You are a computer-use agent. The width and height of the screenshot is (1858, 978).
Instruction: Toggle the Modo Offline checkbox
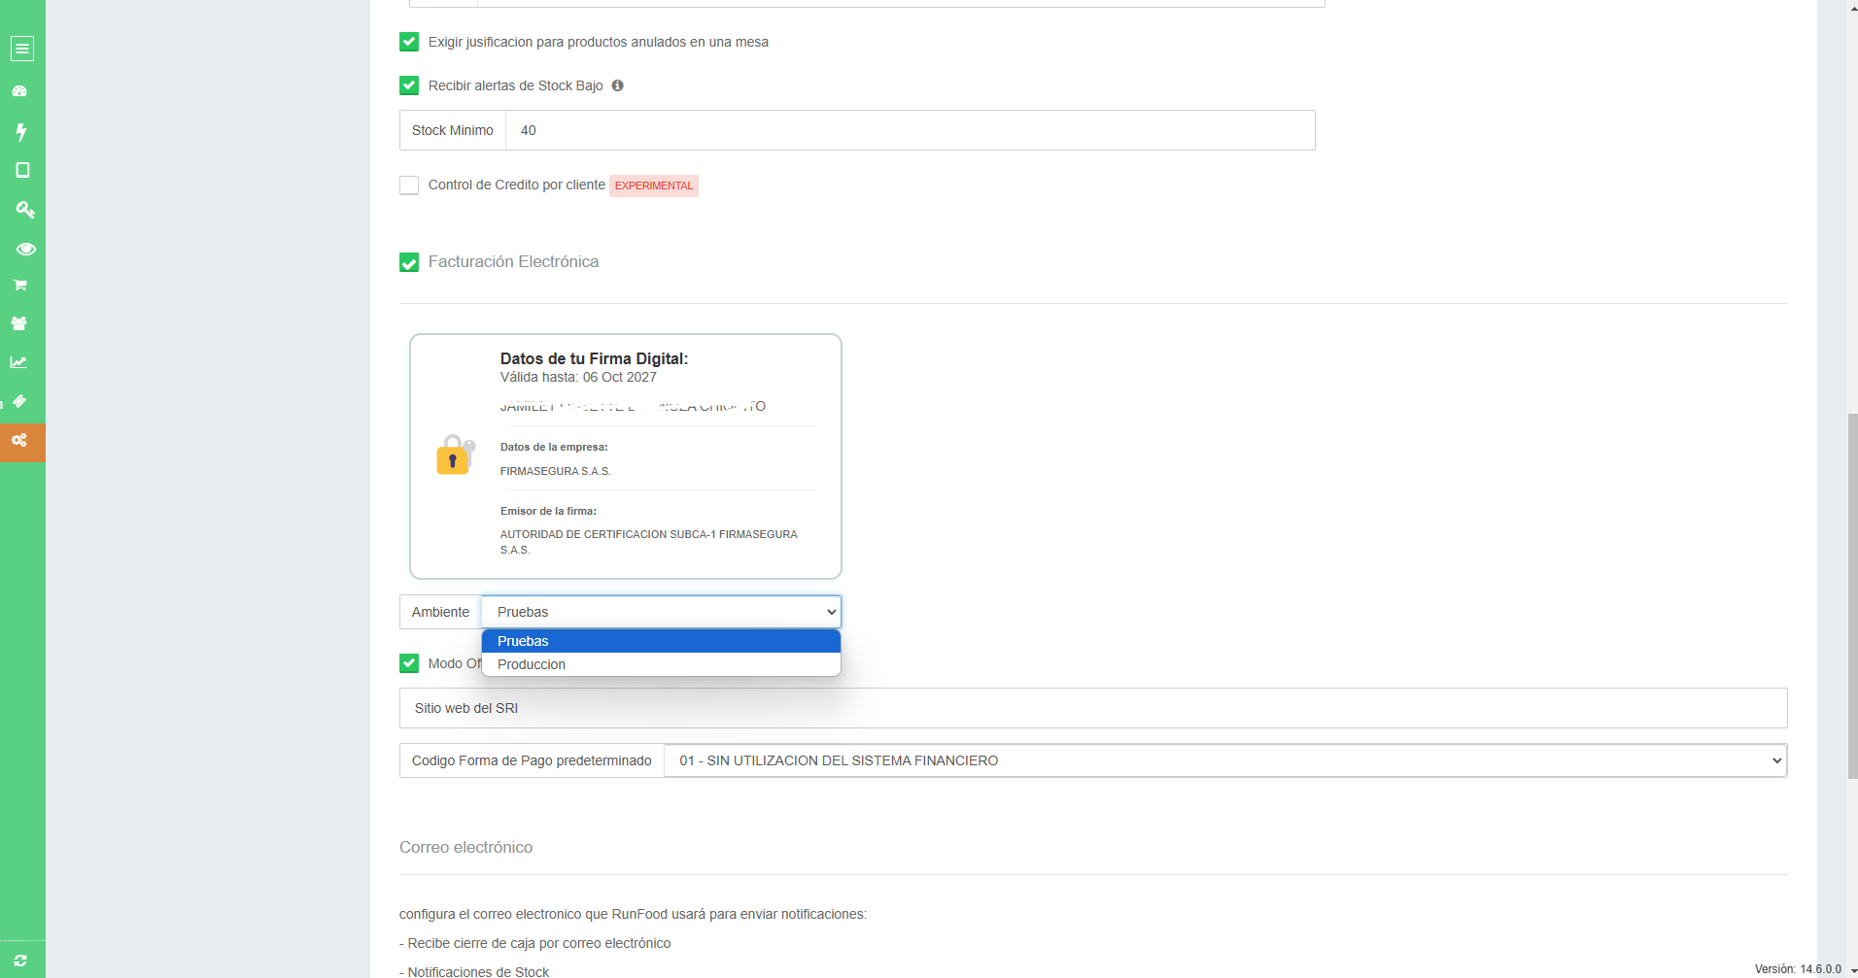[409, 663]
